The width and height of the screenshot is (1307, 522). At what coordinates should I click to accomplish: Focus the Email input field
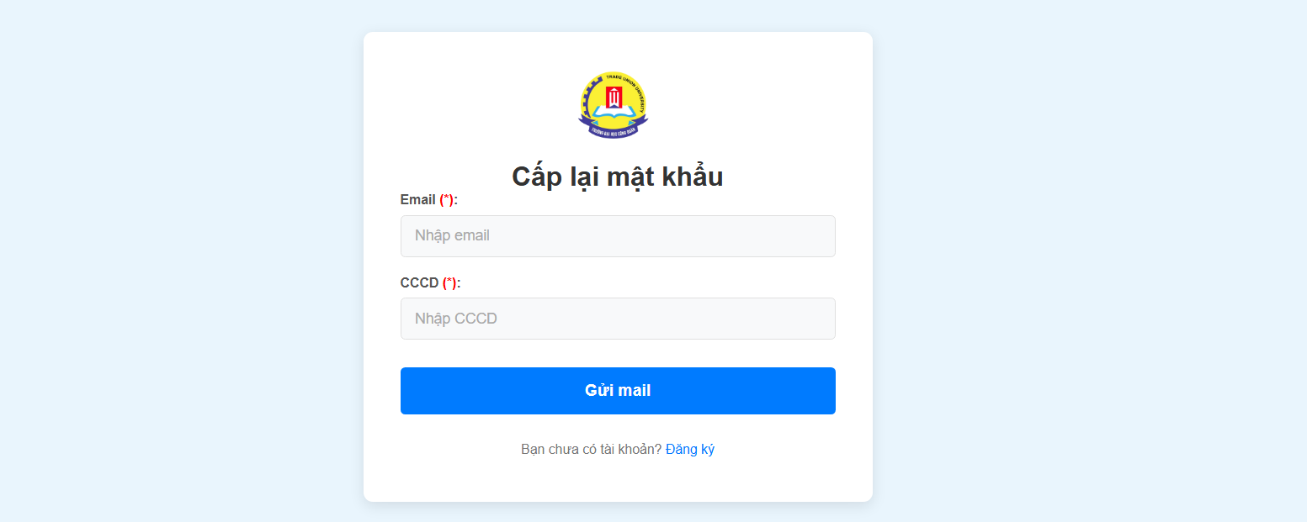click(x=618, y=236)
